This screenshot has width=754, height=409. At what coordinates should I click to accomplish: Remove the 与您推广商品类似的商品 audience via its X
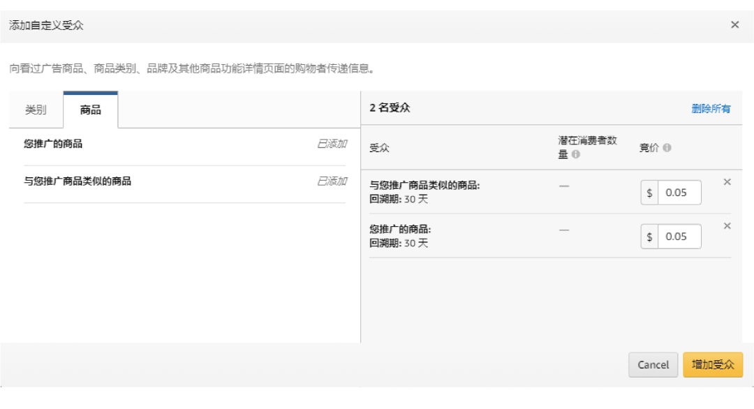(725, 181)
